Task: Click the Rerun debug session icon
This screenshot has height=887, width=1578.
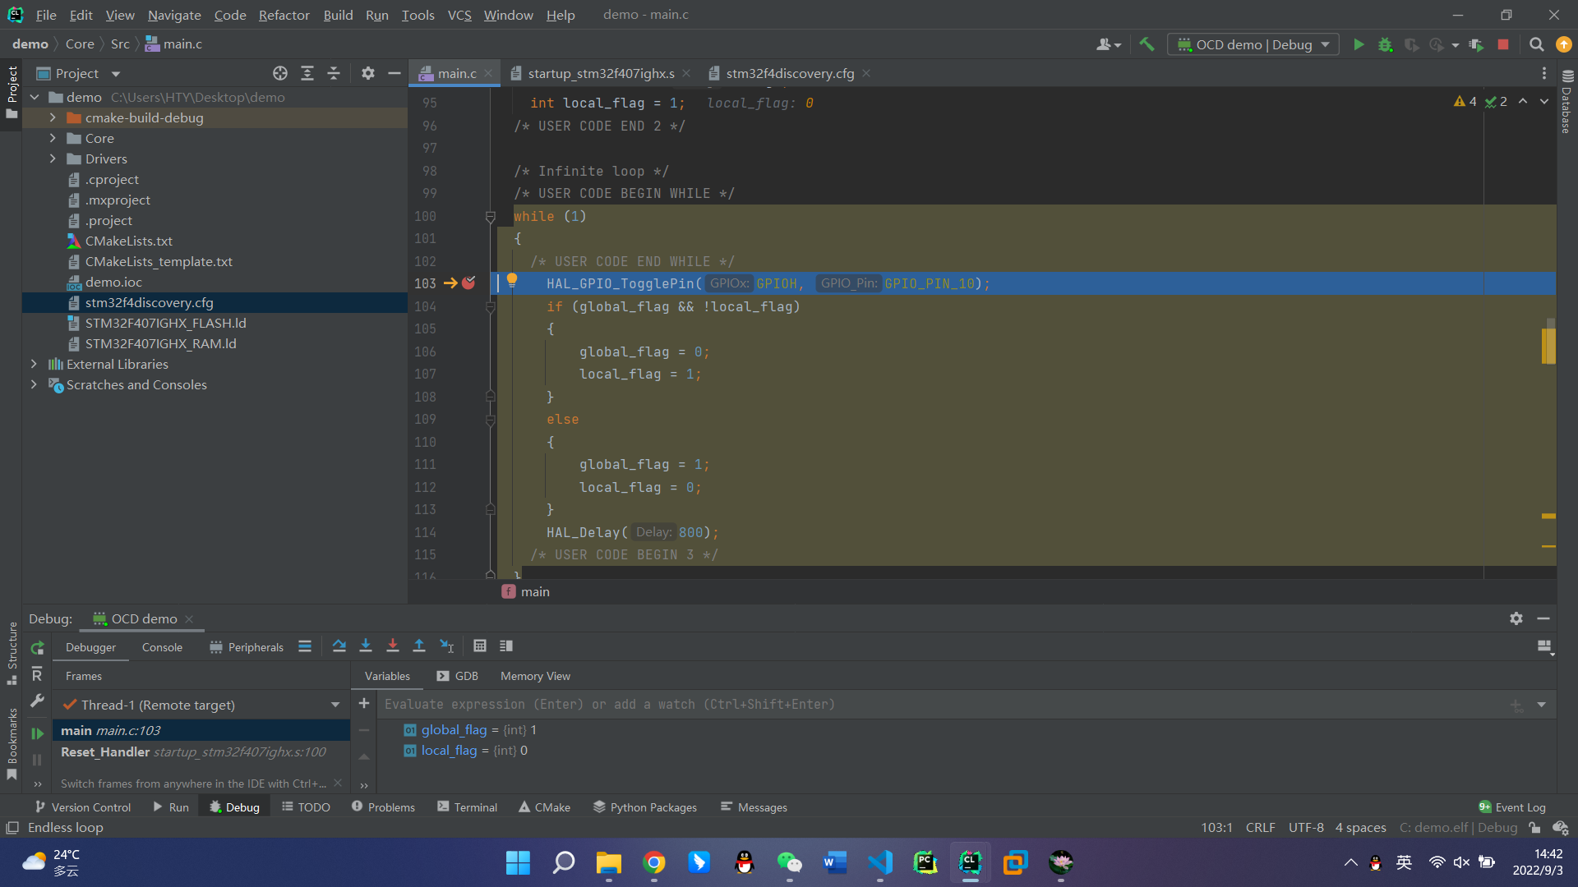Action: pyautogui.click(x=37, y=648)
